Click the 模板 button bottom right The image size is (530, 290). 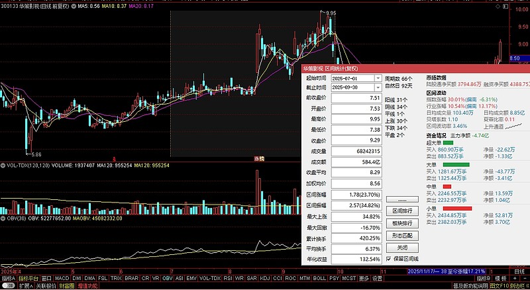click(x=501, y=279)
